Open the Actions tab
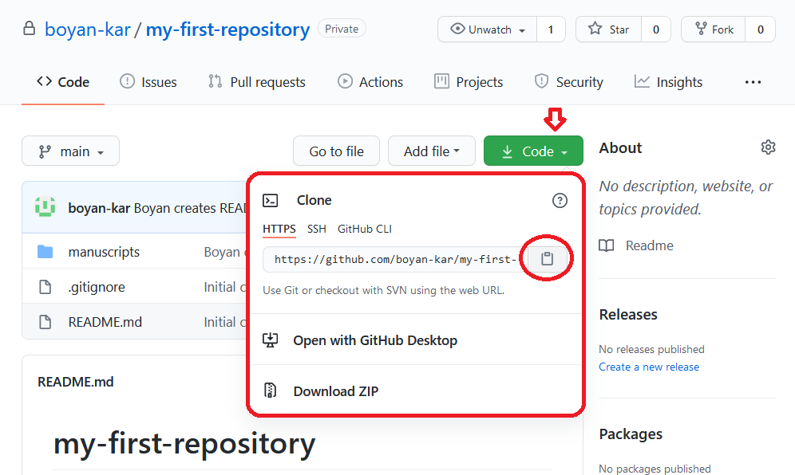This screenshot has height=475, width=795. click(x=370, y=81)
